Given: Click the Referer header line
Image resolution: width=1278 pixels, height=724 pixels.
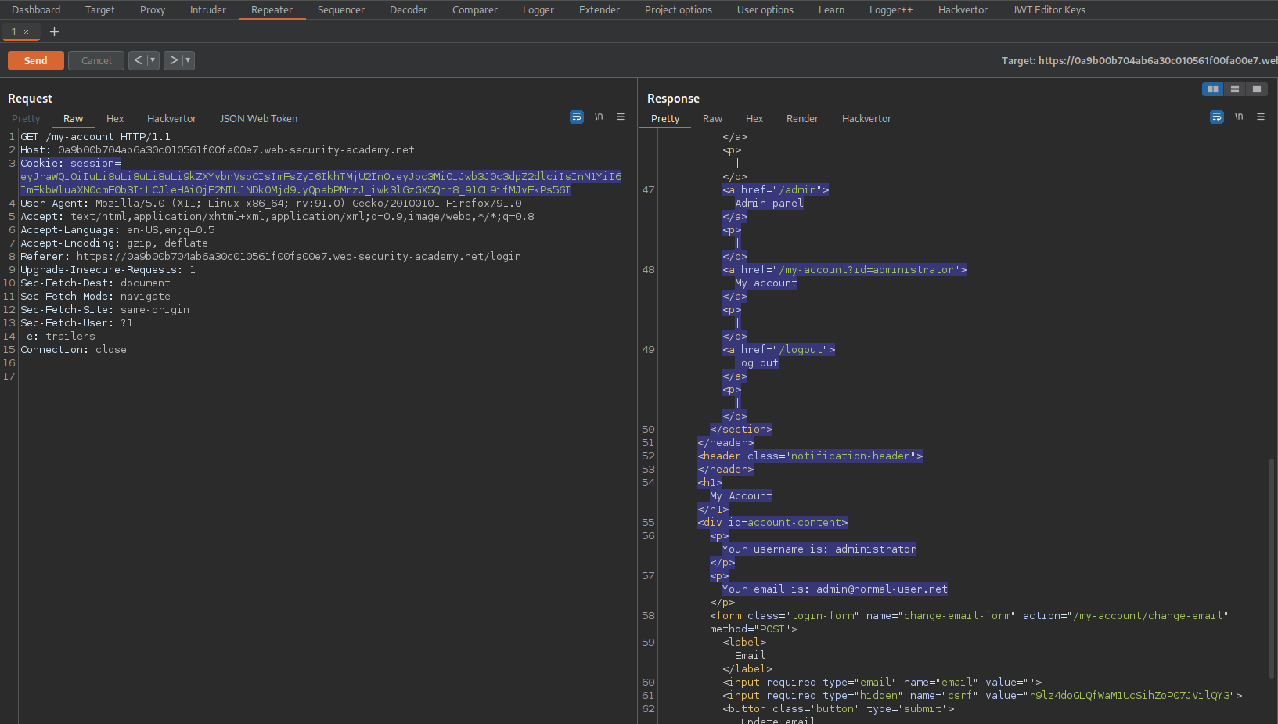Looking at the screenshot, I should click(x=271, y=257).
